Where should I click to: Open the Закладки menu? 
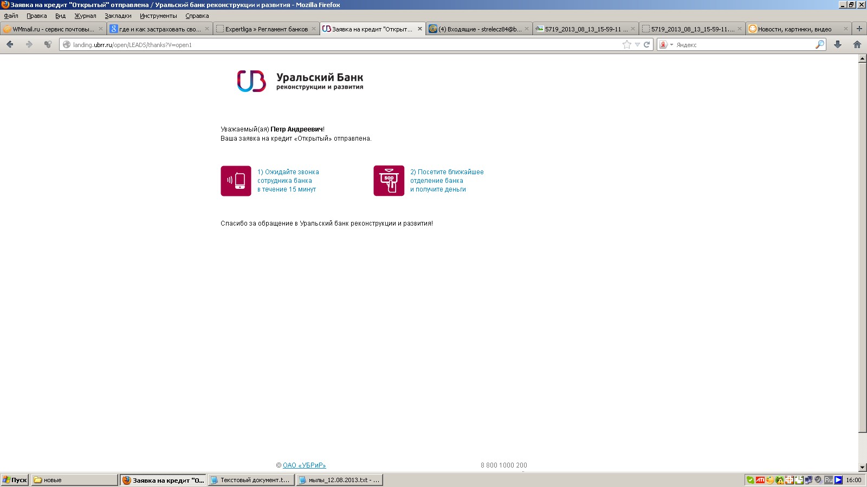tap(118, 16)
